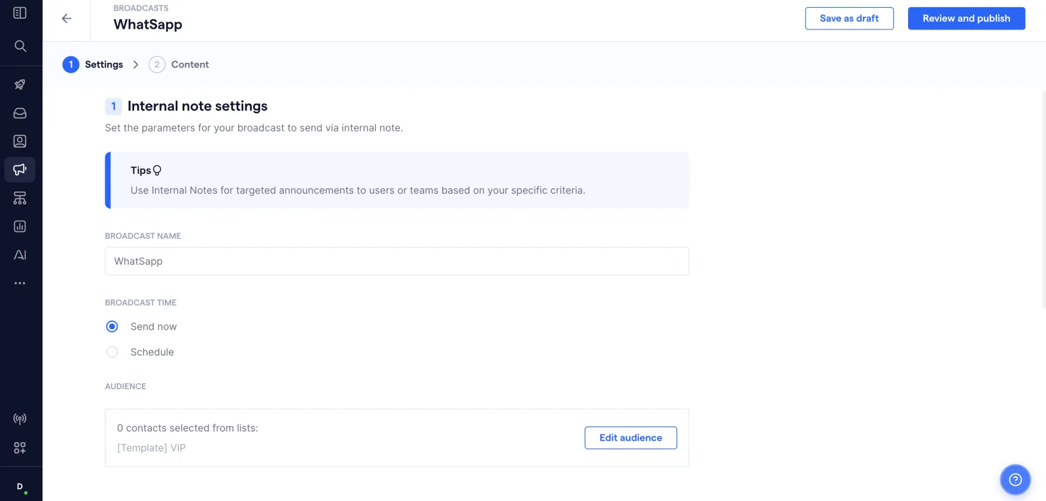Click the page scrollbar on right

[1043, 199]
